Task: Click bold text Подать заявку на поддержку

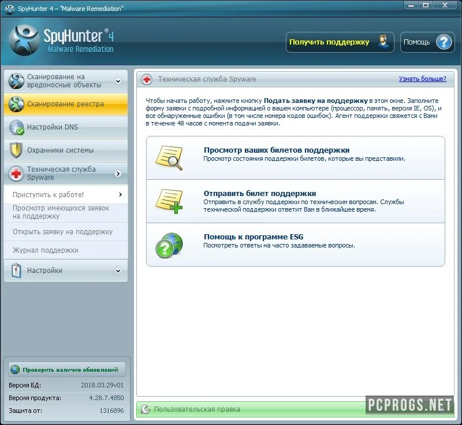Action: (x=315, y=101)
